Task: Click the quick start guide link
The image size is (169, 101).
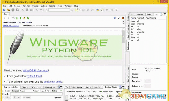Action: coord(53,82)
